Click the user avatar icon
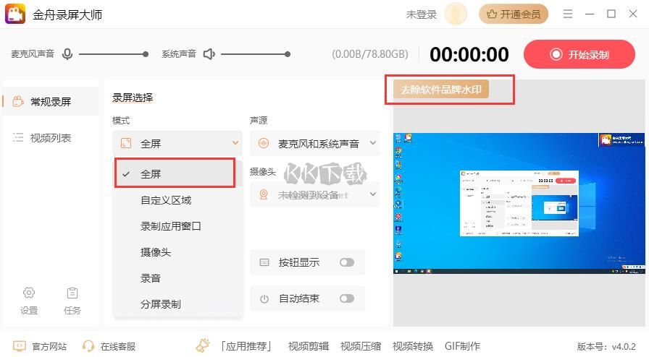Image resolution: width=649 pixels, height=357 pixels. point(456,14)
